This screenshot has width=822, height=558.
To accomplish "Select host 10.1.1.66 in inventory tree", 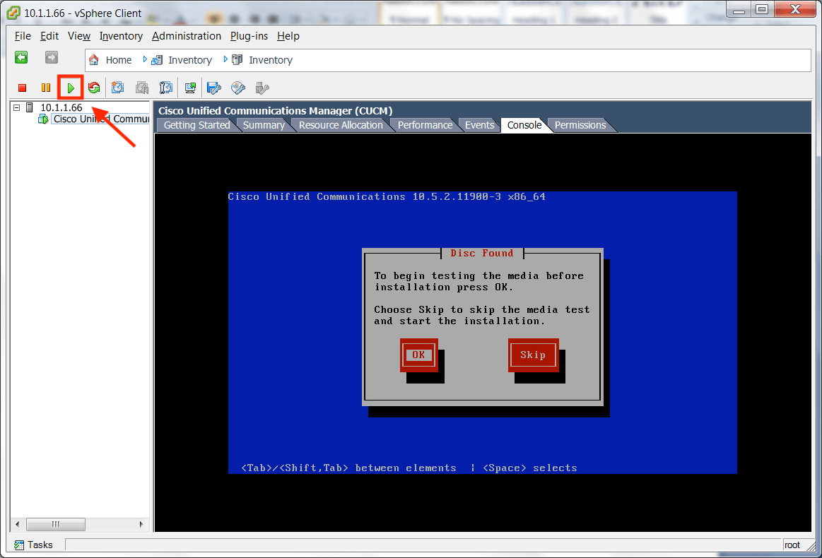I will click(61, 107).
